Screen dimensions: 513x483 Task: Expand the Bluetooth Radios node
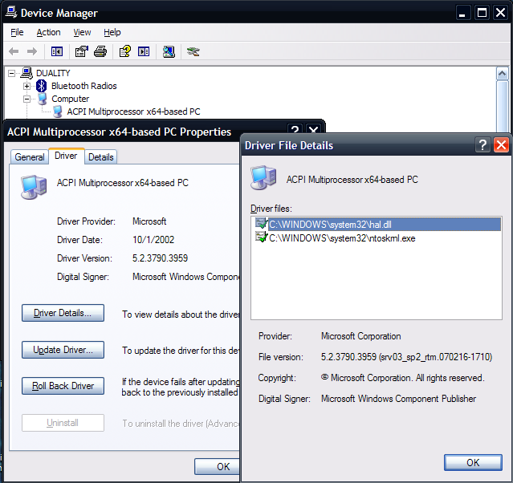click(26, 87)
